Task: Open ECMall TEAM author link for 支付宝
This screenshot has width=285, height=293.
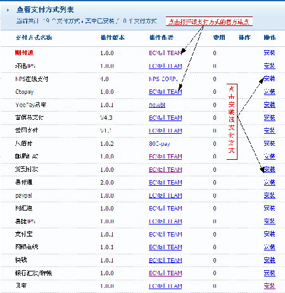Action: tap(165, 234)
